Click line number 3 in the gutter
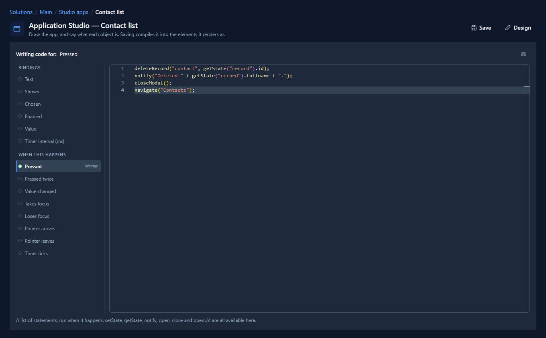The height and width of the screenshot is (338, 546). 122,83
